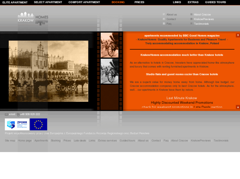Viewport: 240px width, 179px height.
Task: Select the orange-tinted carriage thumbnail
Action: tap(110, 45)
